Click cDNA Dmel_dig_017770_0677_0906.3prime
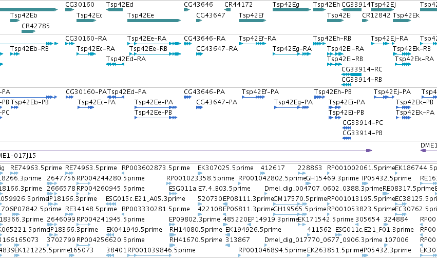 324,240
